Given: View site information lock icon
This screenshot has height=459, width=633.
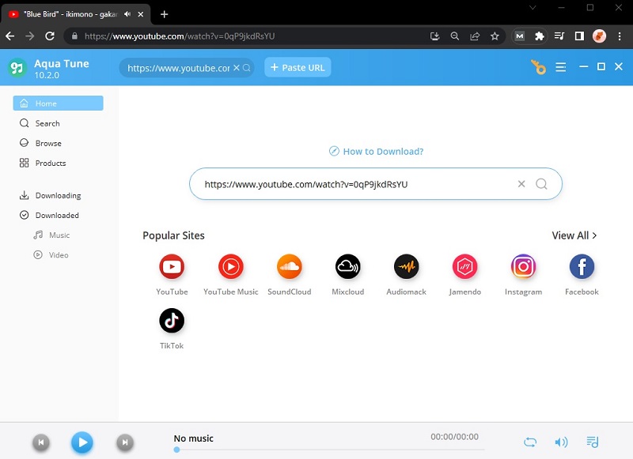Looking at the screenshot, I should point(74,36).
